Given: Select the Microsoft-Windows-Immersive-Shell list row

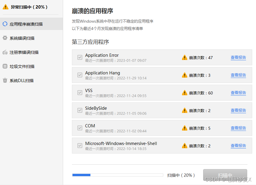Looking at the screenshot, I should point(132,146).
